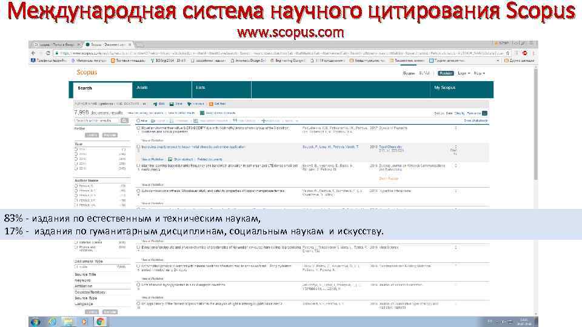582x327 pixels.
Task: Select the Scopus Document browser tab
Action: tap(109, 44)
